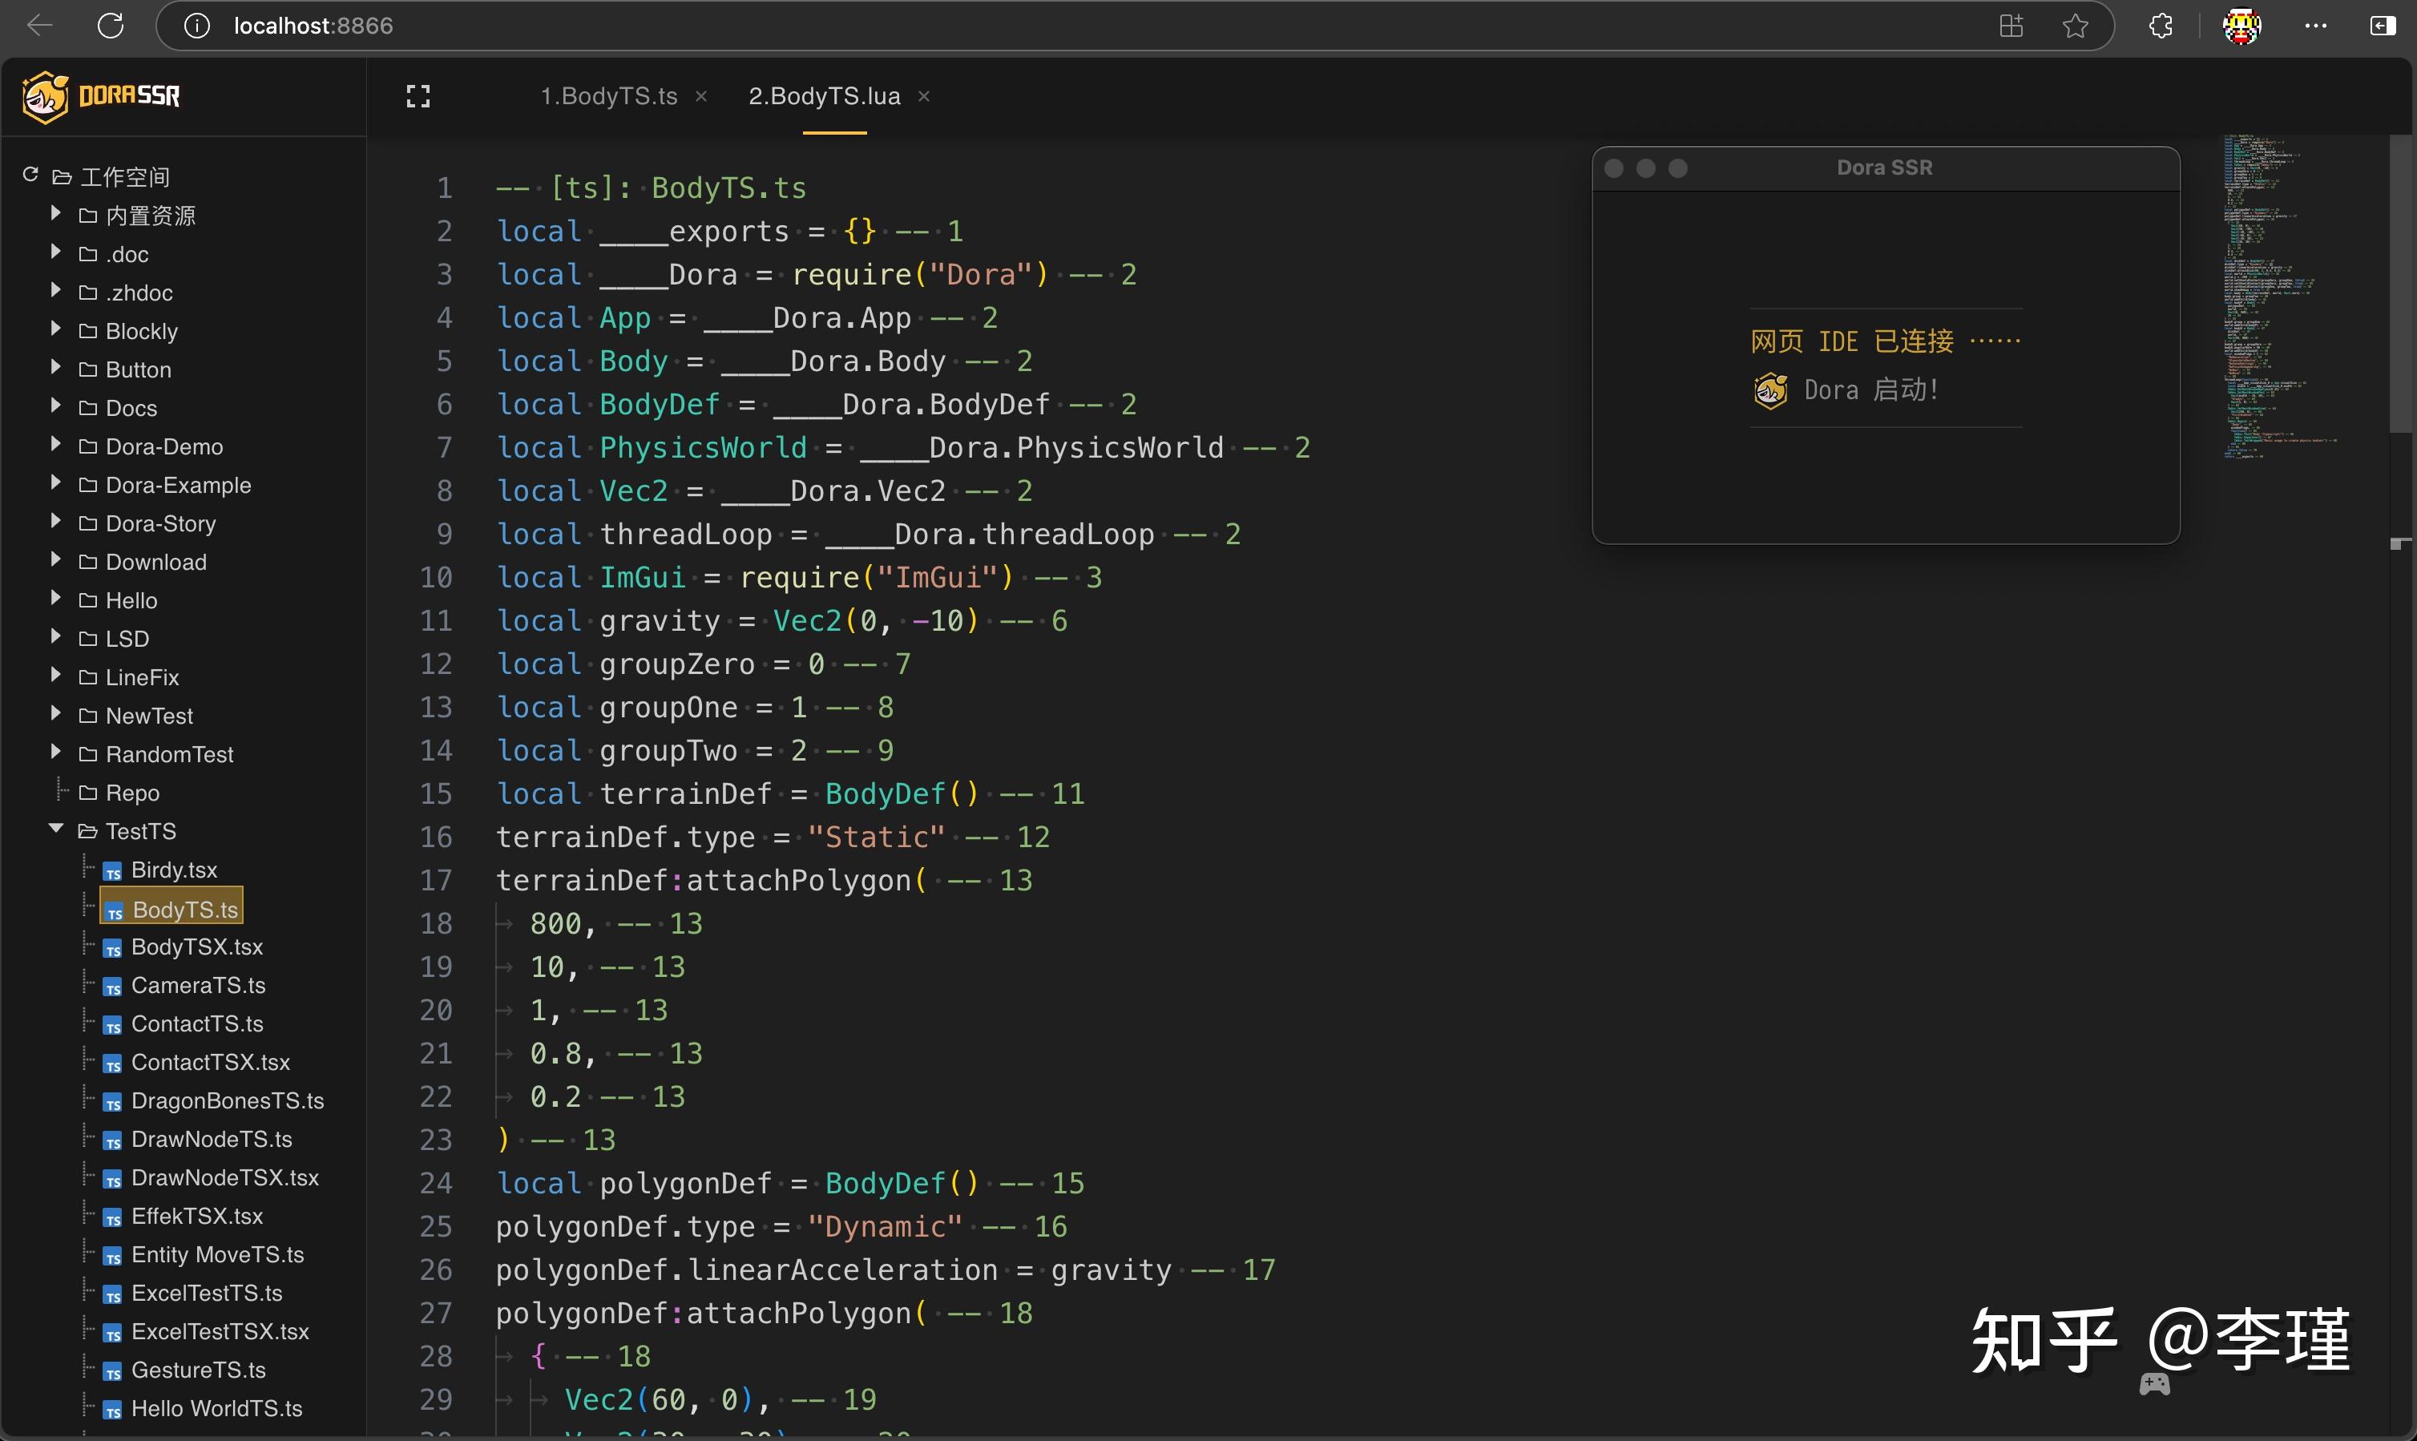Screen dimensions: 2417x1441
Task: Close the 1.BodyTS.ts tab
Action: [703, 95]
